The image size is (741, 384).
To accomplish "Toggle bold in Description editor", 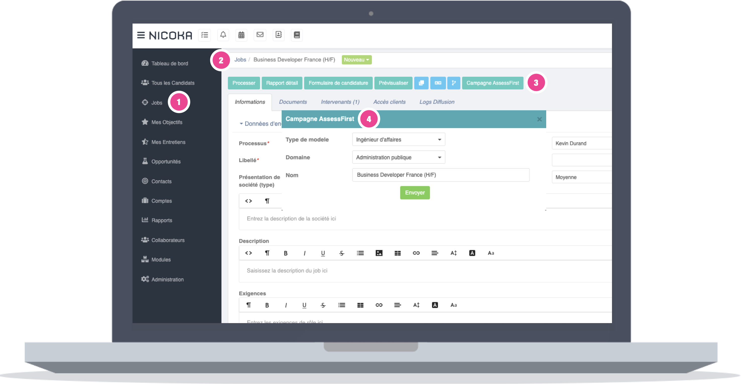I will [x=286, y=253].
